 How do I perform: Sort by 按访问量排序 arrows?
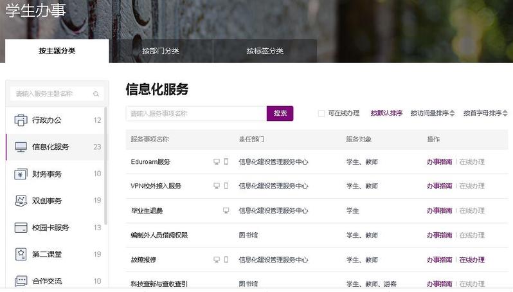pyautogui.click(x=452, y=113)
